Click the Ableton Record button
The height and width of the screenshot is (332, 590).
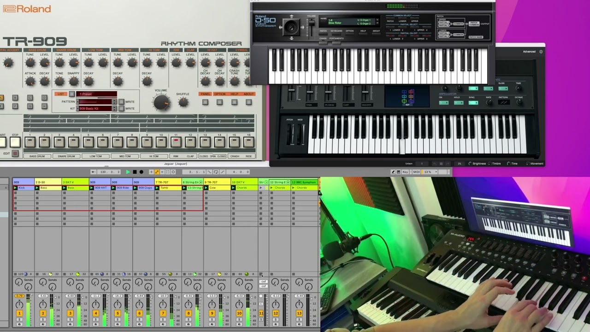tap(141, 172)
